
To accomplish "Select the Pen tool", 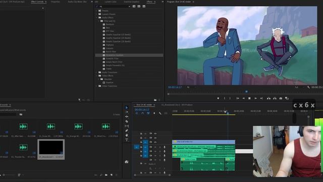I will (127, 130).
